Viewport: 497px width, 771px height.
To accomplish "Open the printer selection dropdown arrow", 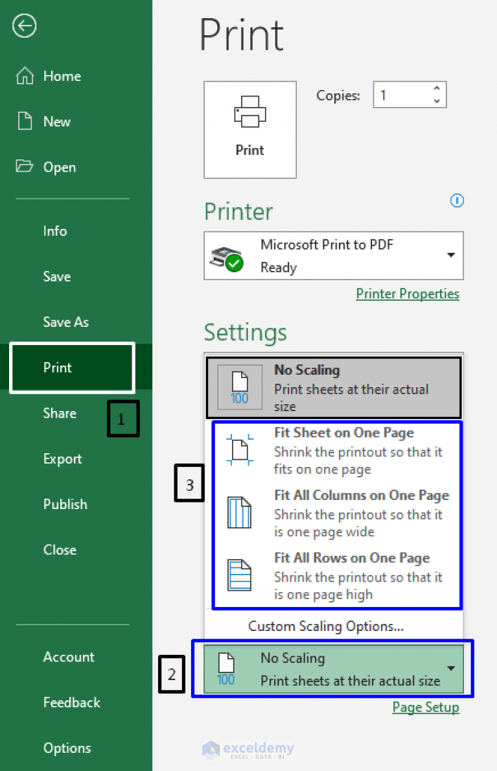I will 450,255.
